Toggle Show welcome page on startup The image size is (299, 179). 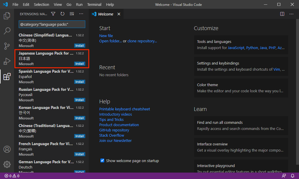pyautogui.click(x=102, y=161)
